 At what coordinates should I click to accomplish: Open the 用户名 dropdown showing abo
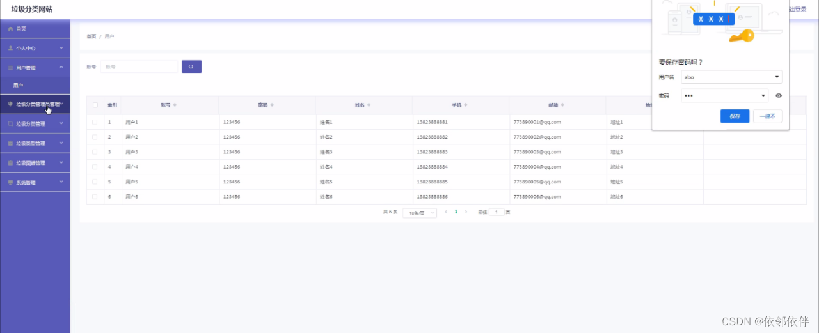pyautogui.click(x=731, y=77)
